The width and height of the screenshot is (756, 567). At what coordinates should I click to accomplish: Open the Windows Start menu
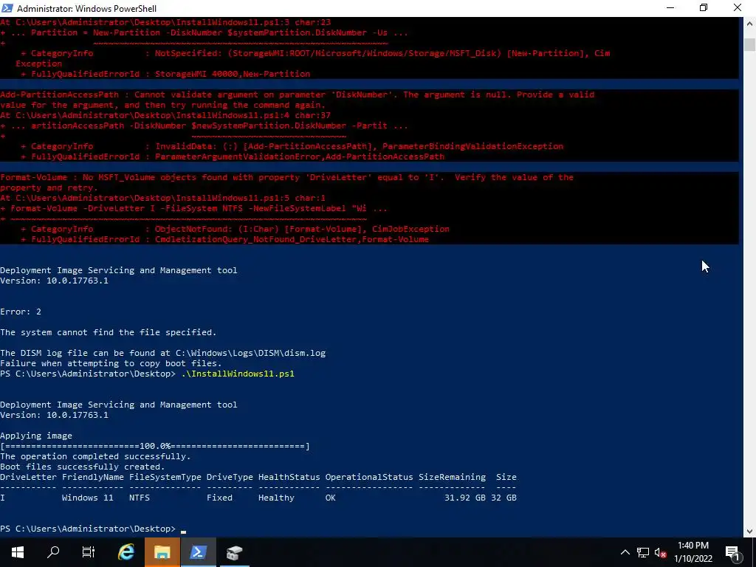coord(18,552)
